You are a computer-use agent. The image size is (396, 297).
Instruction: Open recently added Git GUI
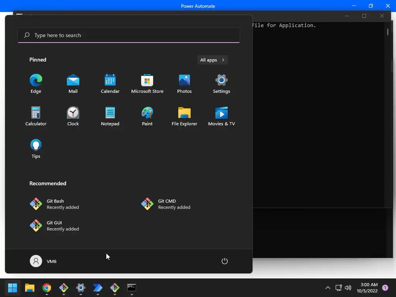(54, 225)
